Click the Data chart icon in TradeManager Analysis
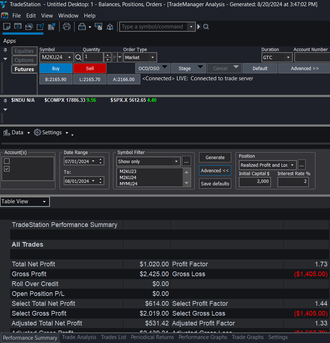This screenshot has height=343, width=330. 7,132
